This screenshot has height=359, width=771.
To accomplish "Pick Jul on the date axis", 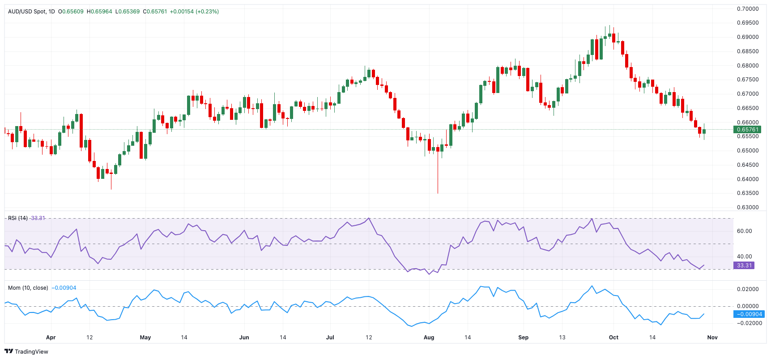I will tap(330, 338).
